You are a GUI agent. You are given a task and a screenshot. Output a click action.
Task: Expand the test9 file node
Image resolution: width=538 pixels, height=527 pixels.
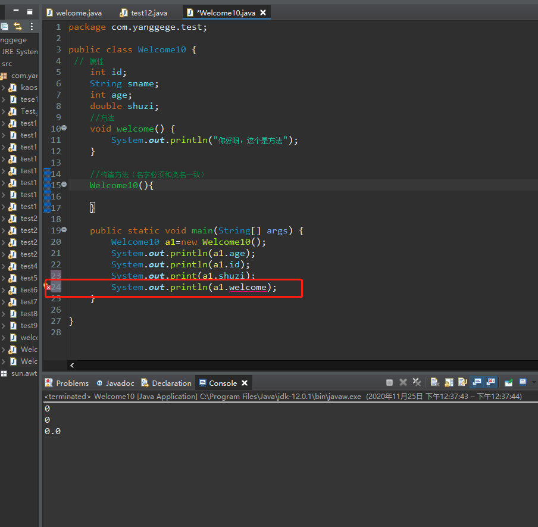coord(4,326)
